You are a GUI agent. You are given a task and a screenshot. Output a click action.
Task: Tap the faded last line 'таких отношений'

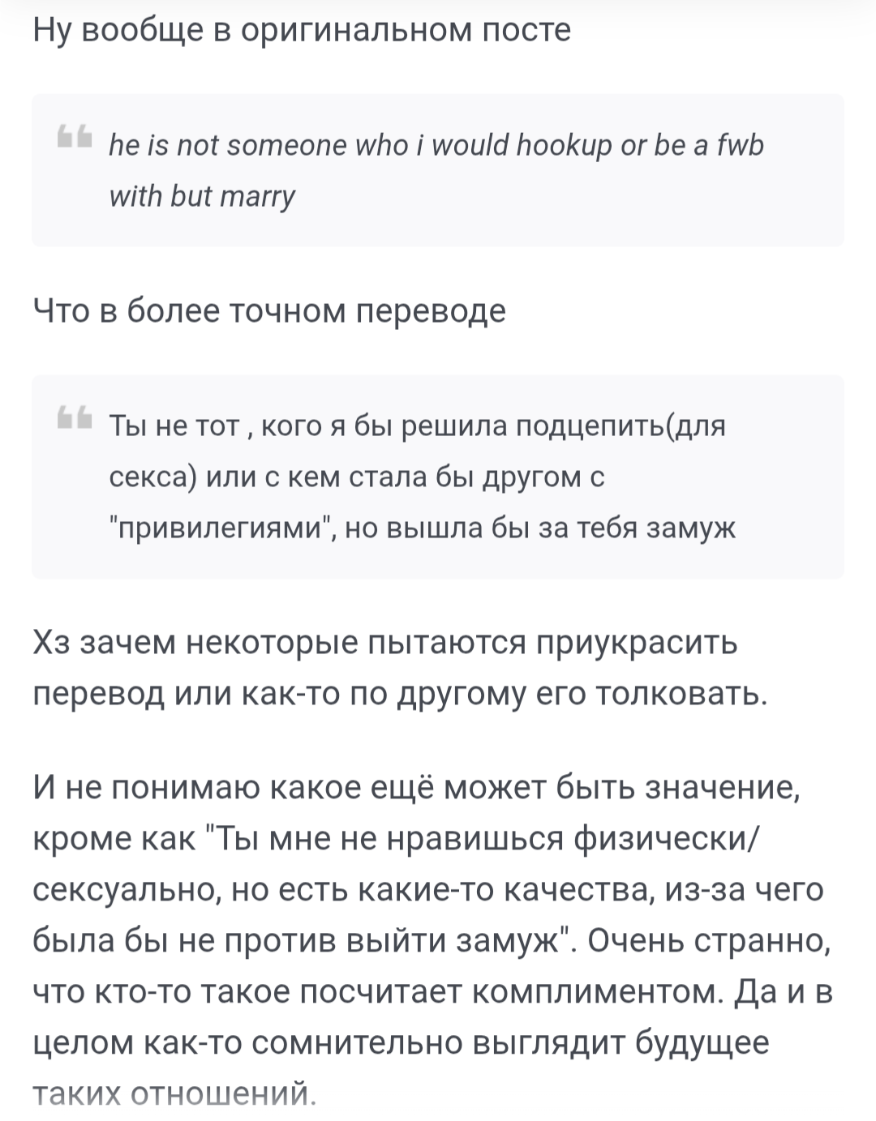(174, 1094)
